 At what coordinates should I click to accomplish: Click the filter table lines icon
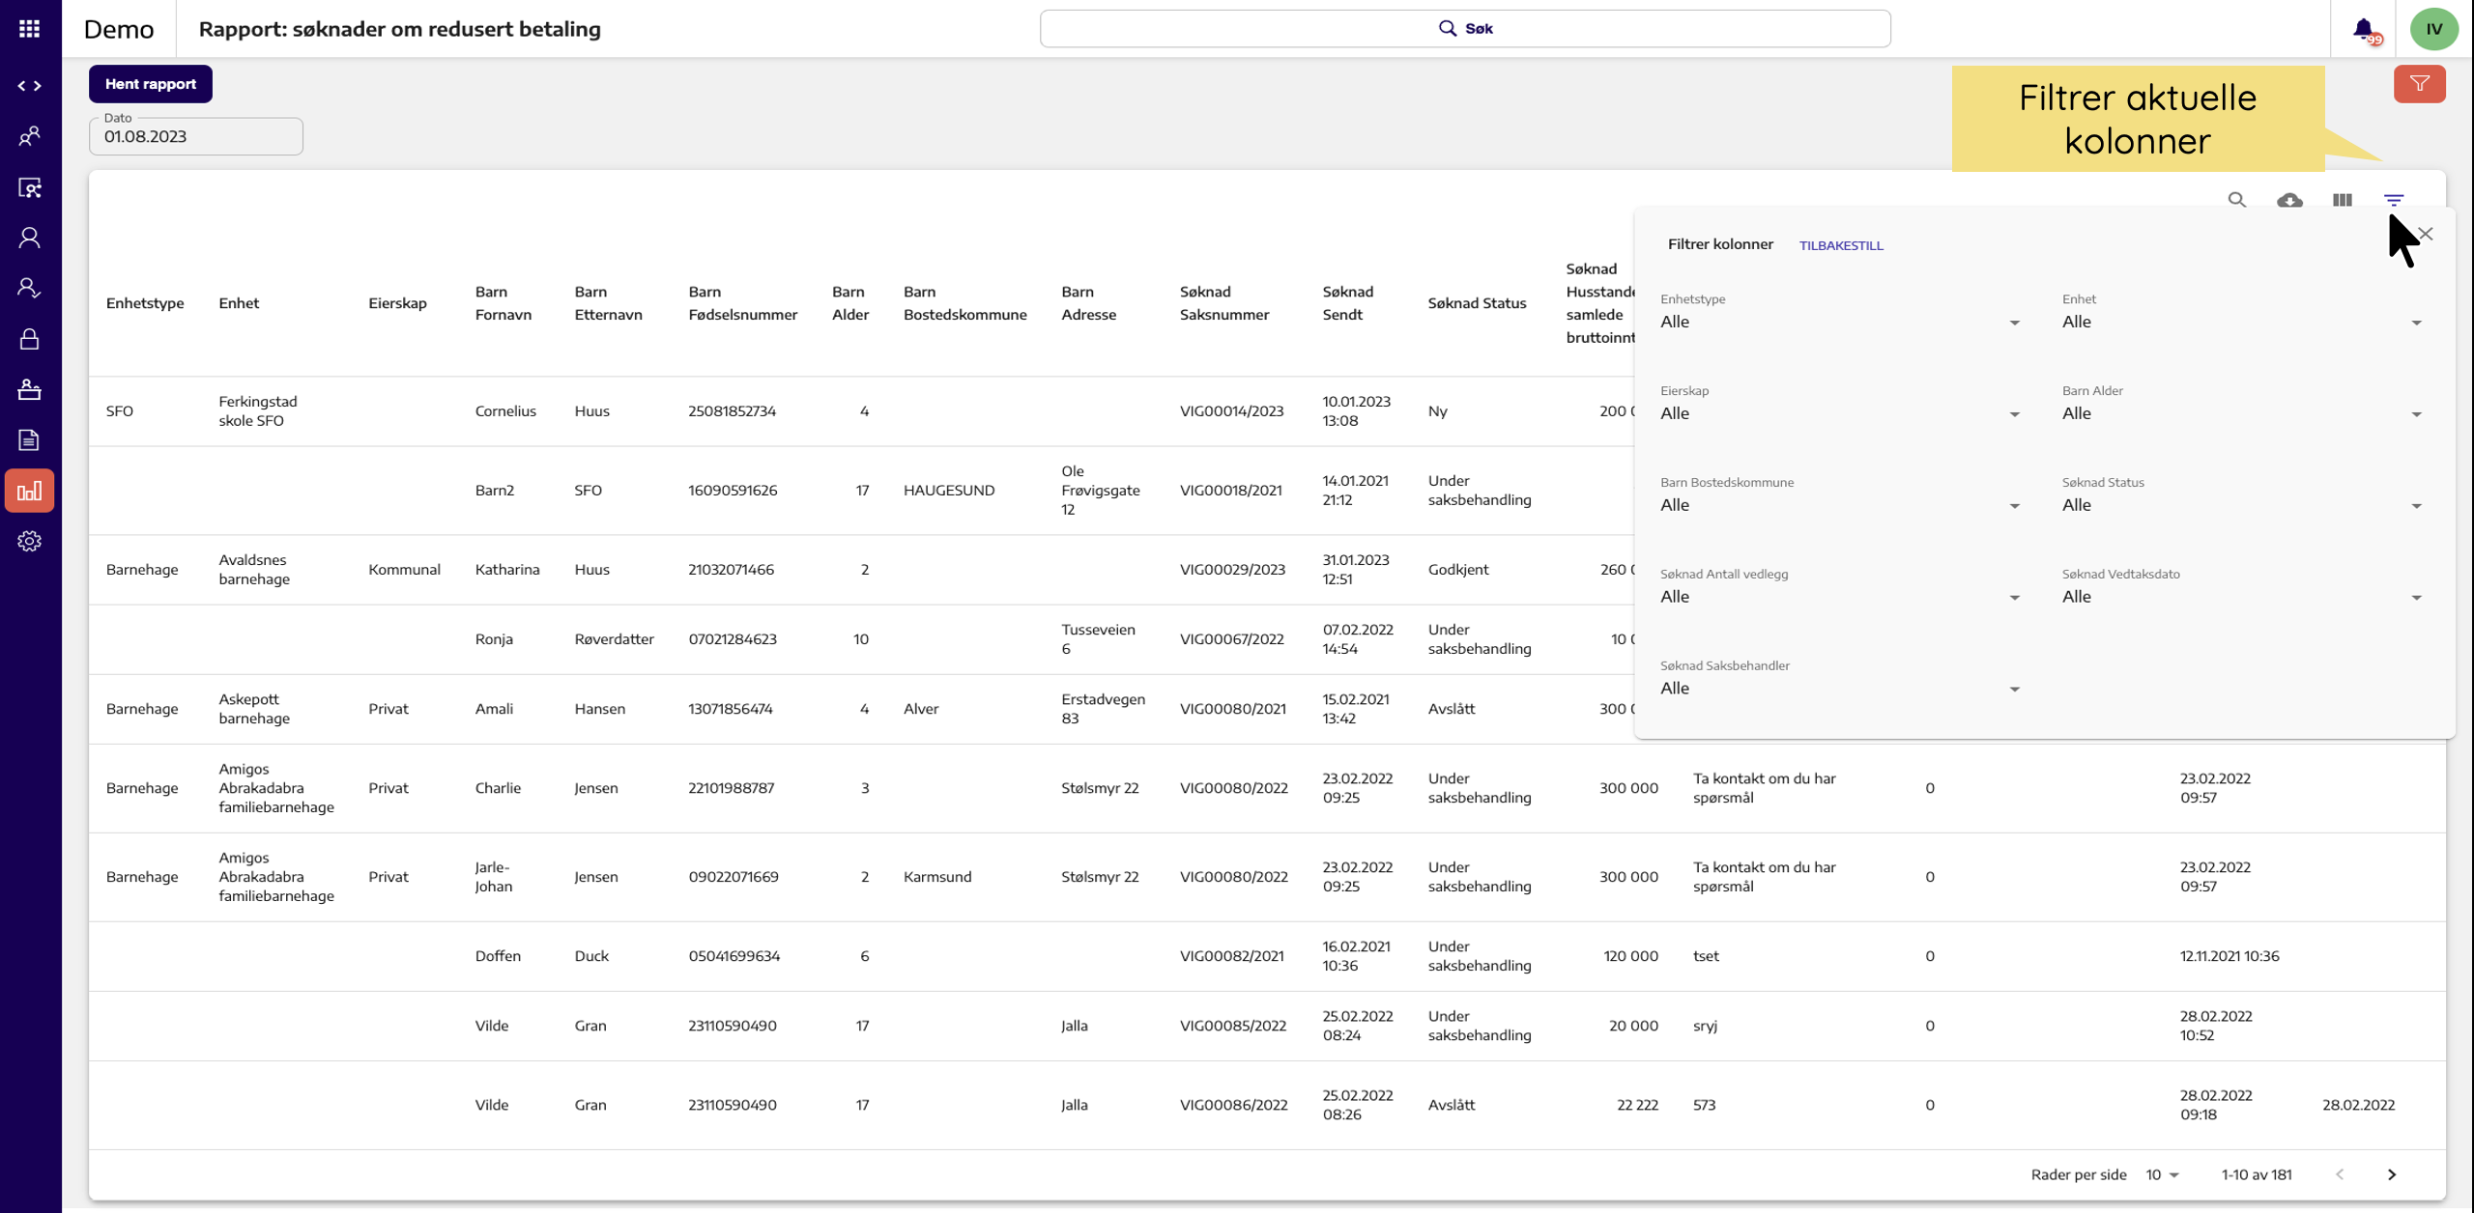pos(2394,200)
